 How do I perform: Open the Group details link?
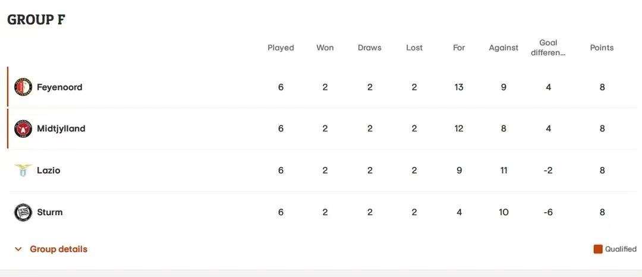point(58,249)
